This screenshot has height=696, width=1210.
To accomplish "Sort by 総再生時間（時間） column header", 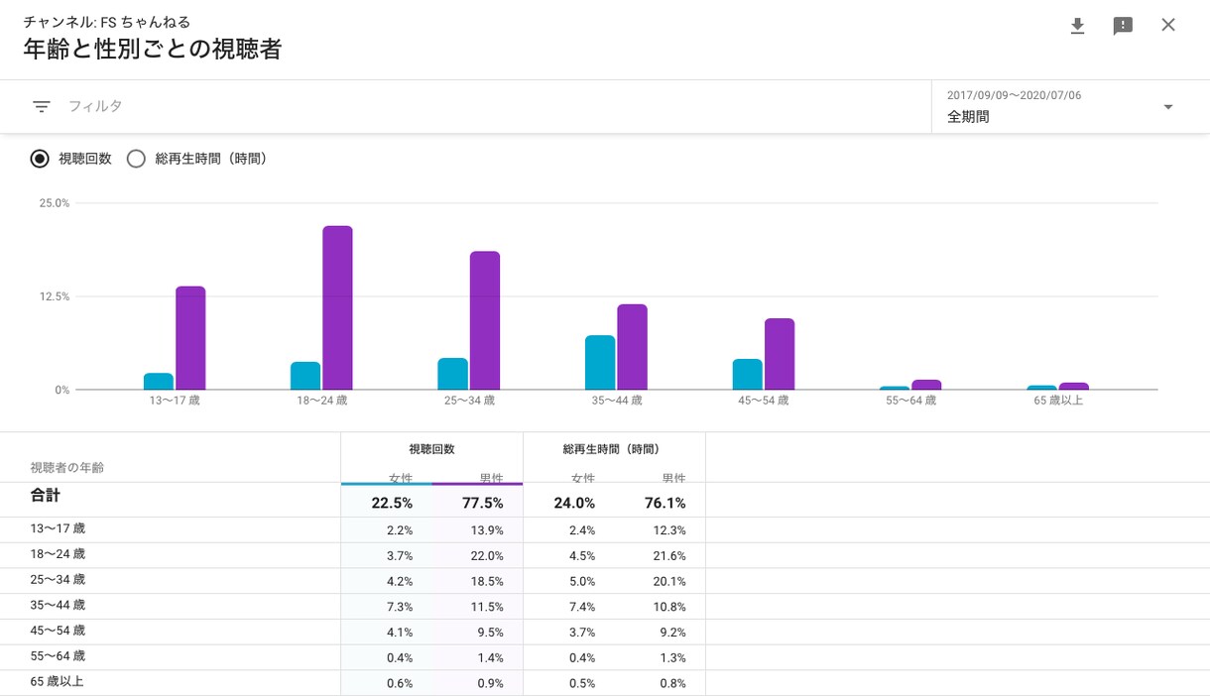I will click(x=611, y=449).
